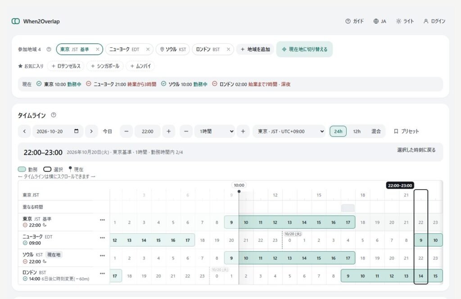Select 混合 time format
This screenshot has height=299, width=461.
[376, 131]
